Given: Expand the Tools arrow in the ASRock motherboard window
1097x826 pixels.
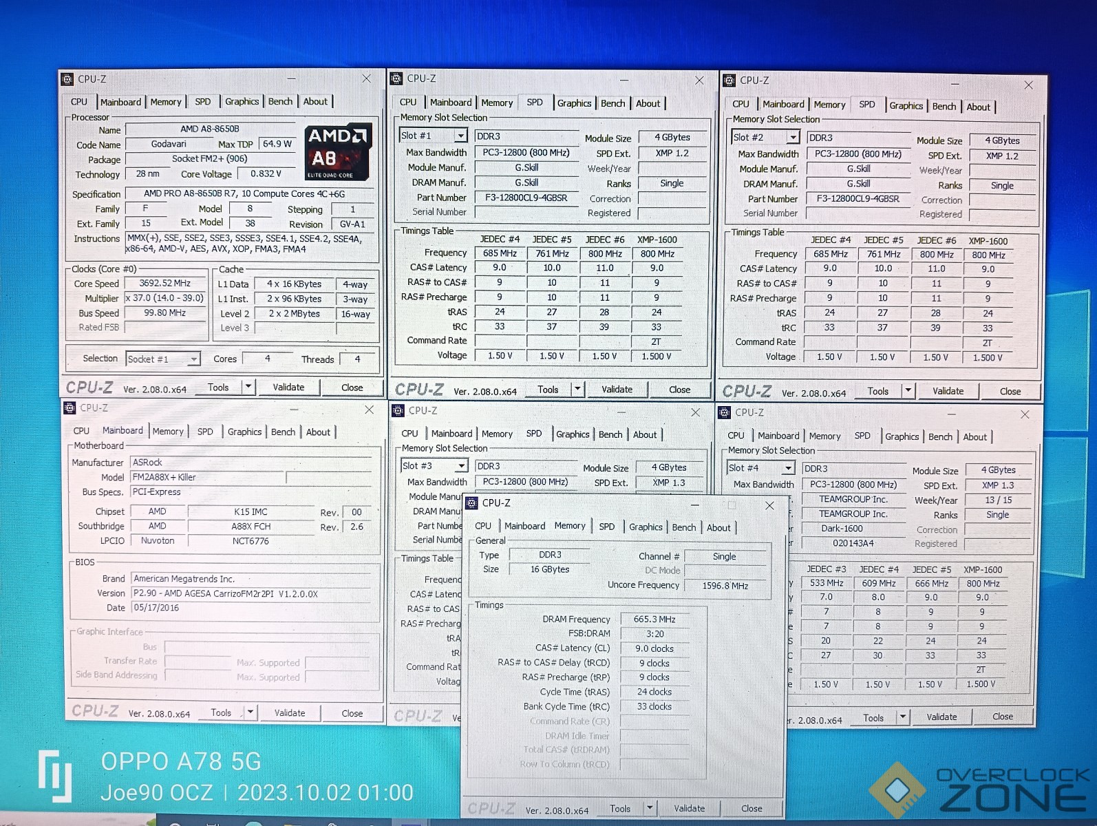Looking at the screenshot, I should [x=251, y=712].
